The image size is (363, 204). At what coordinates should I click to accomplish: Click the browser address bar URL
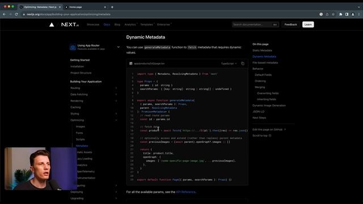point(69,14)
